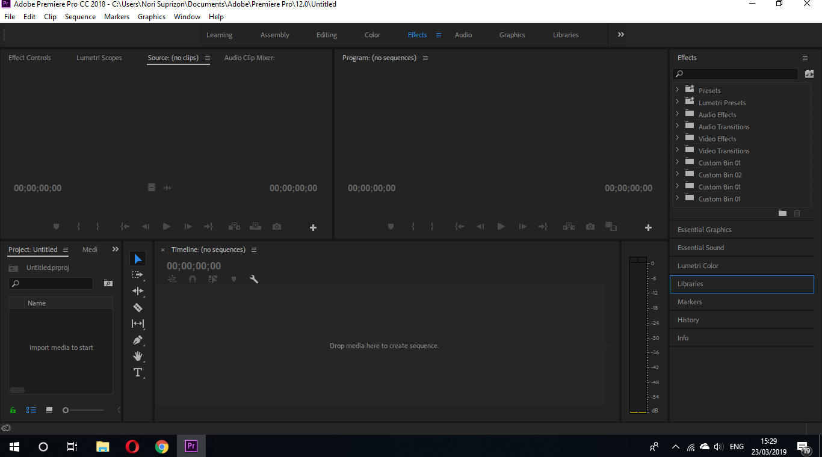Play the Source Monitor clip
Viewport: 822px width, 457px height.
point(167,227)
